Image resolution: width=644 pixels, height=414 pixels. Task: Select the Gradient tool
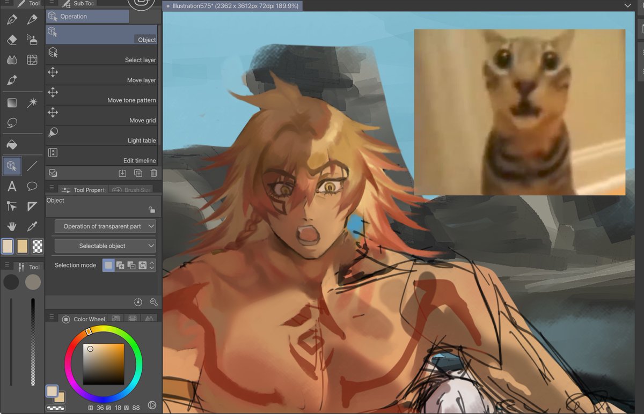point(12,103)
